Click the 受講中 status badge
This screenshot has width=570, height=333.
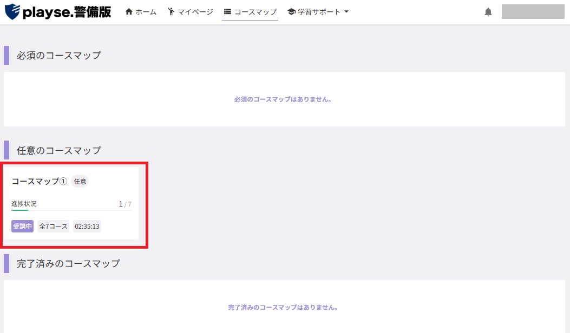pos(22,227)
